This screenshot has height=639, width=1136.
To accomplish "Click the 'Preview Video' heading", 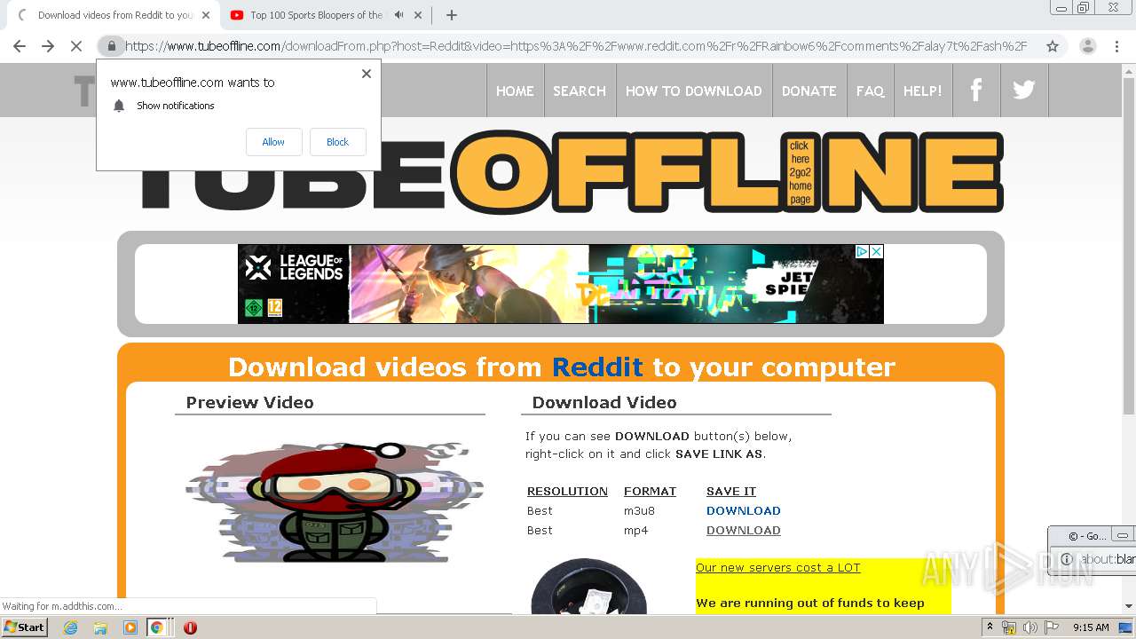I will [x=249, y=403].
